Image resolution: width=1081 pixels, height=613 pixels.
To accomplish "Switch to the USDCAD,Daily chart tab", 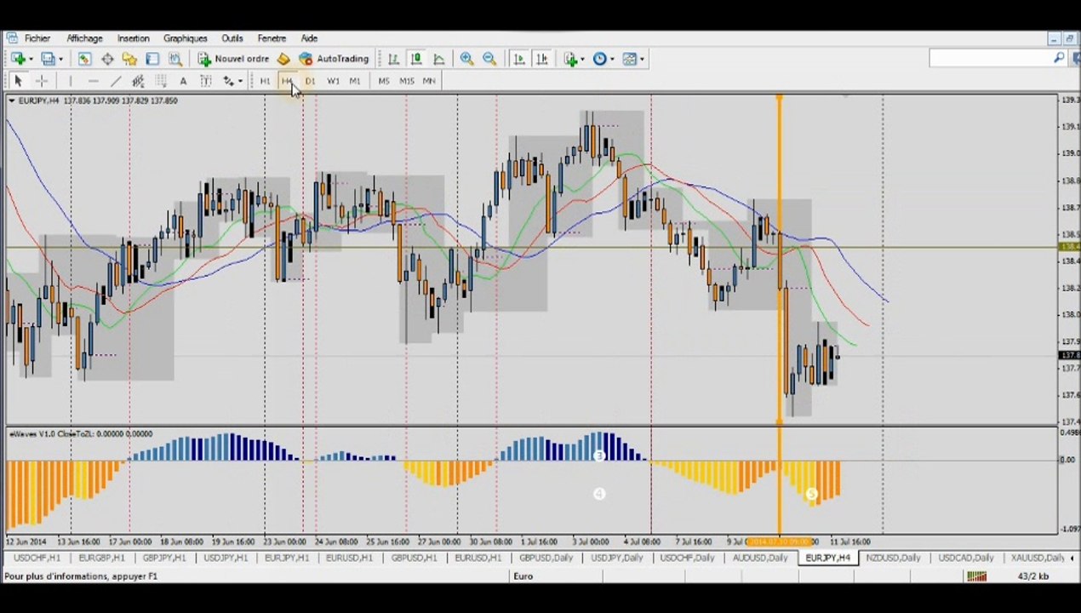I will pos(966,558).
